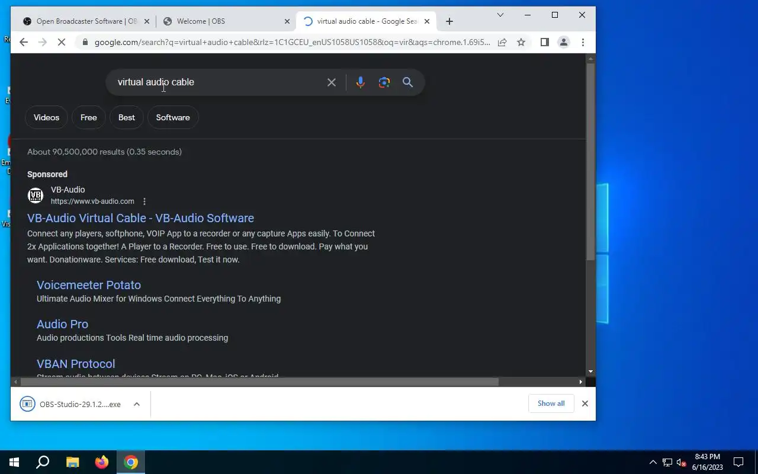This screenshot has width=758, height=474.
Task: Close the Welcome | OBS tab
Action: pyautogui.click(x=287, y=21)
